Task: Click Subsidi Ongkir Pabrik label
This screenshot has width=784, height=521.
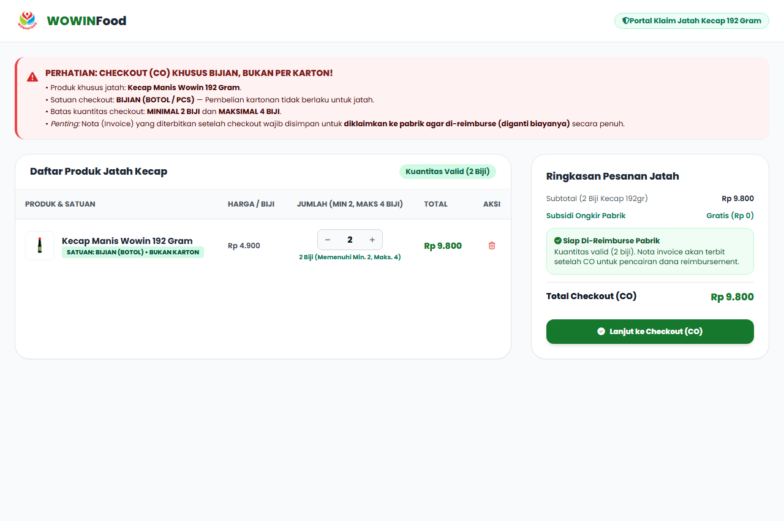Action: tap(586, 216)
